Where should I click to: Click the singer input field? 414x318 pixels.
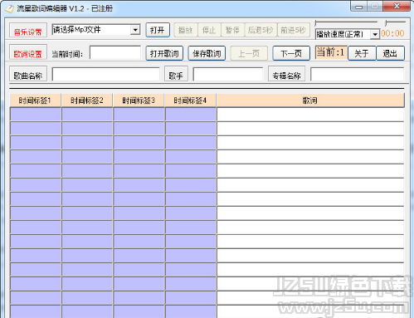[228, 74]
